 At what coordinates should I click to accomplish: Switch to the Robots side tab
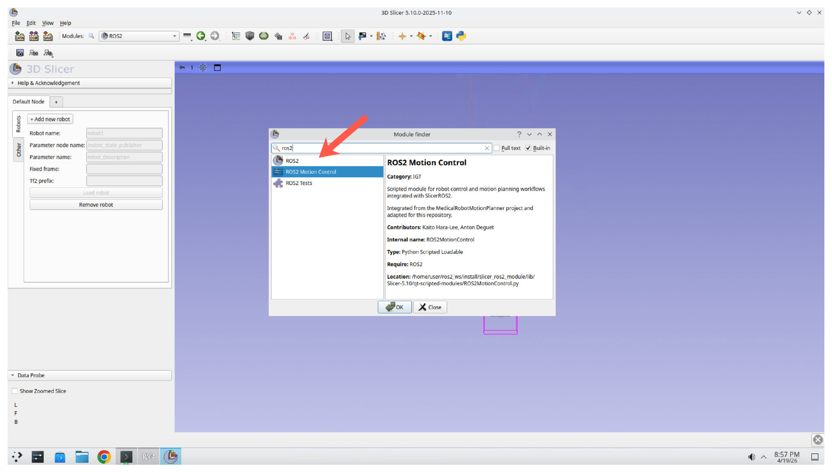pyautogui.click(x=18, y=123)
